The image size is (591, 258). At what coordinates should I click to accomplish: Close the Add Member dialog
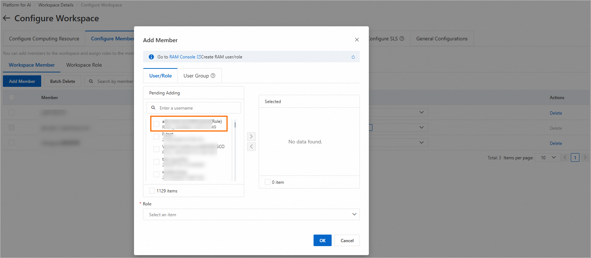pos(357,40)
